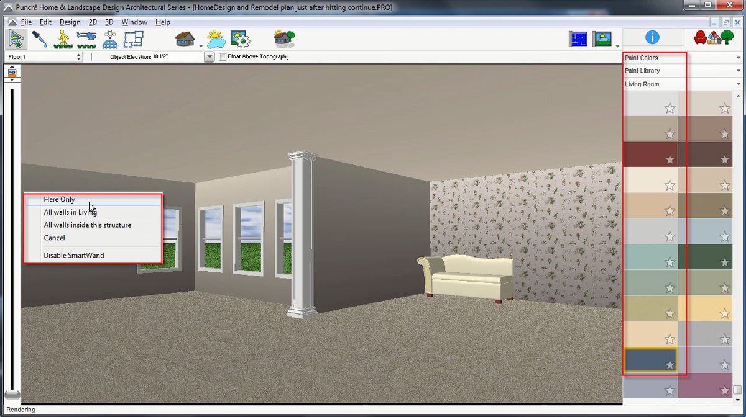The width and height of the screenshot is (746, 417).
Task: Open the 2D menu
Action: [x=93, y=22]
